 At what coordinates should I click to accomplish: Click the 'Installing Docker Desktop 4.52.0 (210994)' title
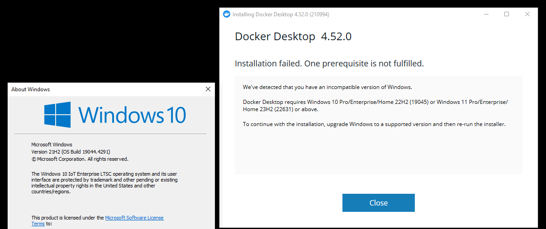pos(280,14)
